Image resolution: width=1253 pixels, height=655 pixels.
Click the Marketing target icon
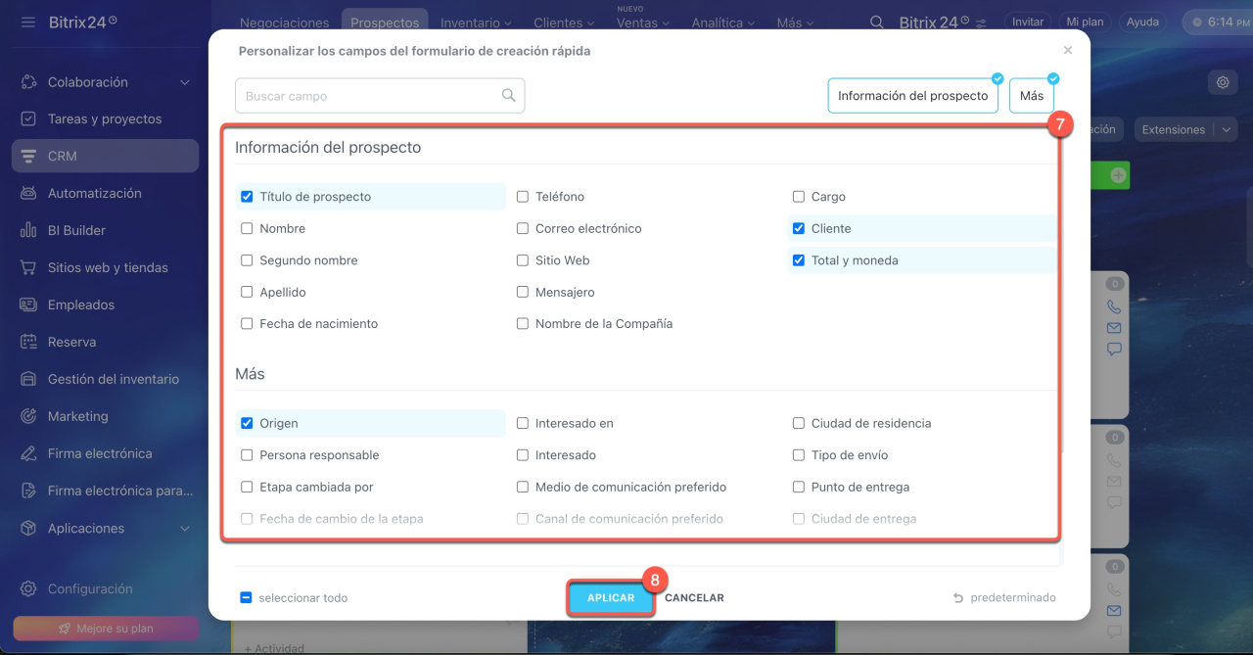(28, 416)
